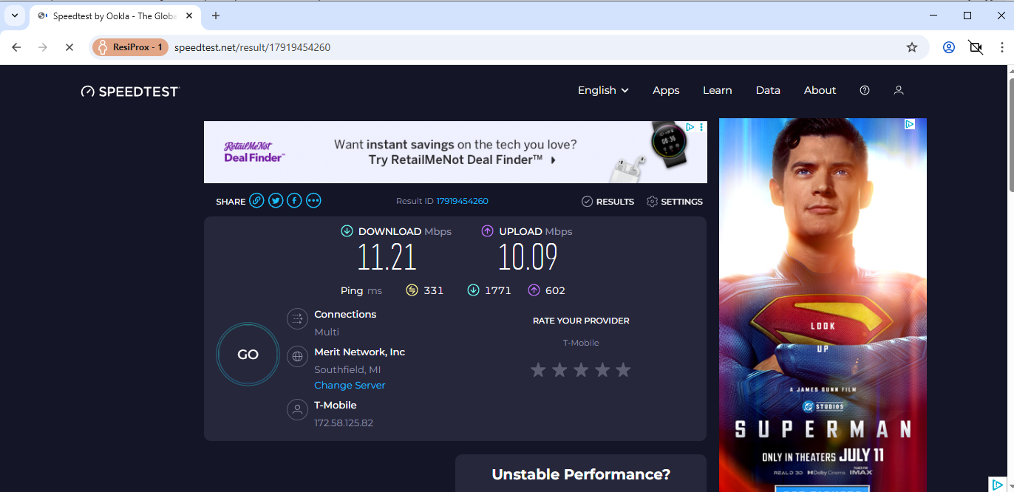
Task: Open the help question mark icon
Action: [x=865, y=90]
